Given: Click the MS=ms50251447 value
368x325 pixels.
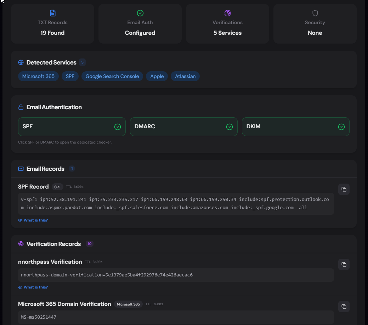Looking at the screenshot, I should pyautogui.click(x=39, y=317).
